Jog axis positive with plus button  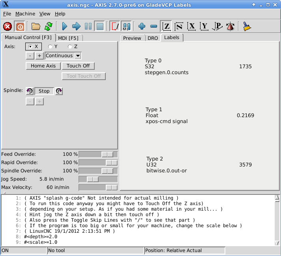(39, 56)
